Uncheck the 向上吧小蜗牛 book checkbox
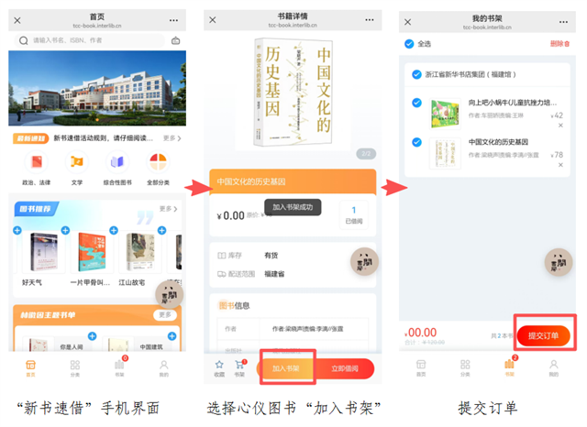The image size is (587, 427). (x=416, y=104)
